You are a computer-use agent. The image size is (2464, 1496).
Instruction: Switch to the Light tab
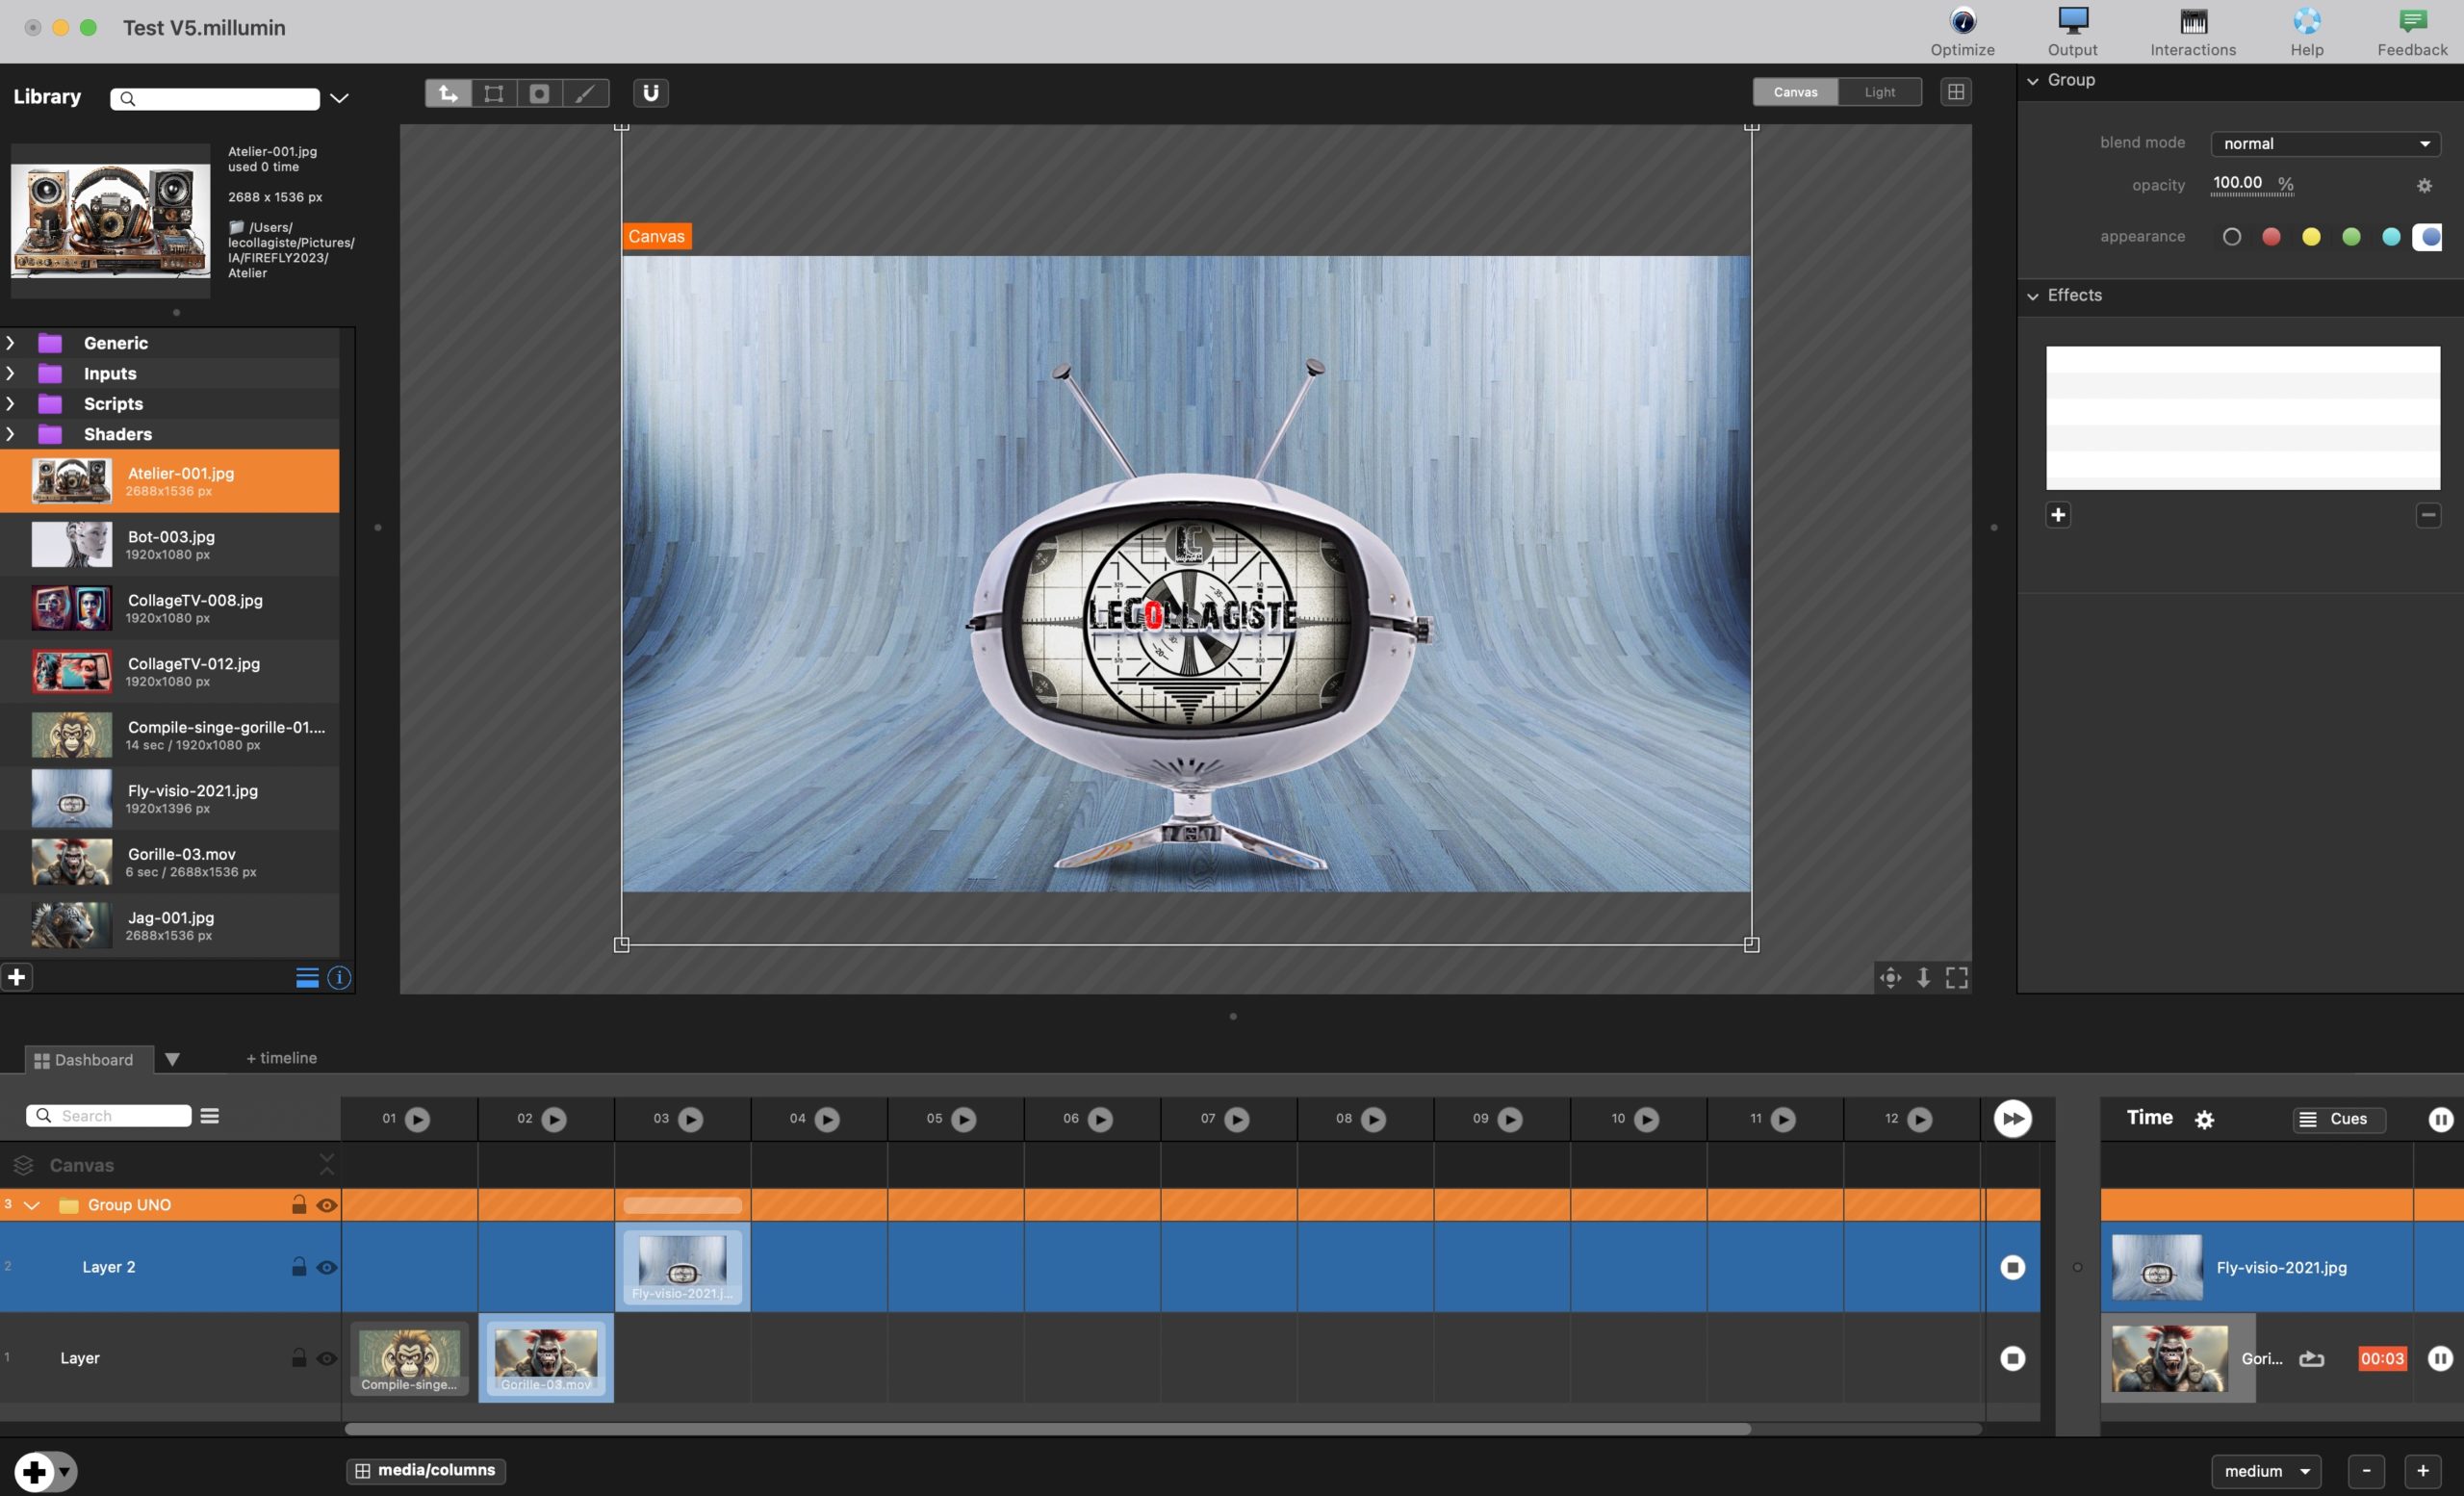1879,92
